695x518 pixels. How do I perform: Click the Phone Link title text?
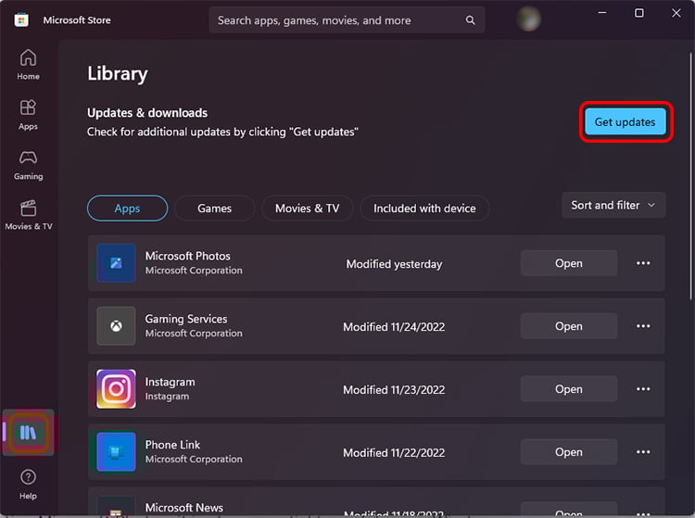tap(173, 445)
